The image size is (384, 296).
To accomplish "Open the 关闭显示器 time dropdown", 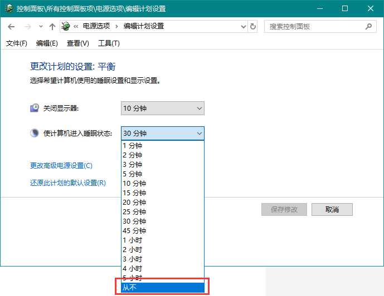I will pyautogui.click(x=163, y=108).
